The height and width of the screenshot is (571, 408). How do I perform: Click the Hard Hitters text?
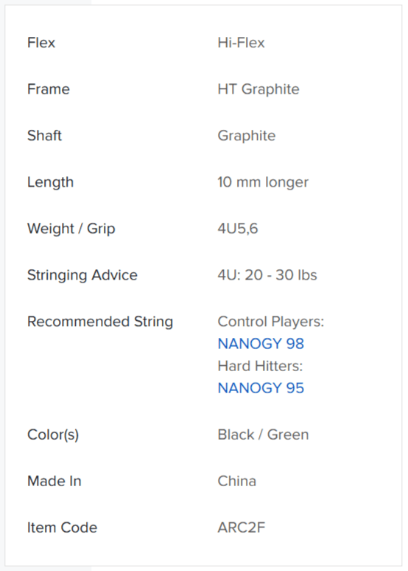pyautogui.click(x=261, y=366)
